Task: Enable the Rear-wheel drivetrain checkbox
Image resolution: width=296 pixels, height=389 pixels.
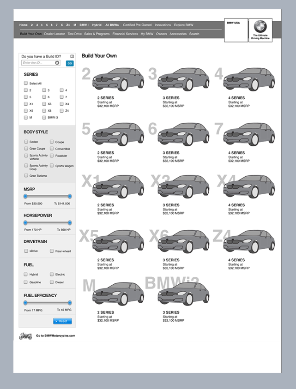Action: point(52,251)
